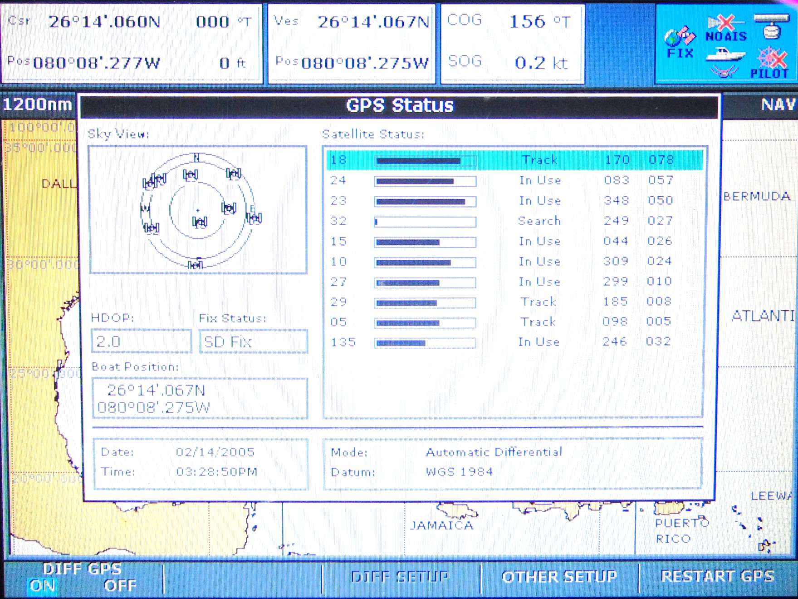Click the Time value 03:28:50PM
The height and width of the screenshot is (599, 798).
point(216,472)
